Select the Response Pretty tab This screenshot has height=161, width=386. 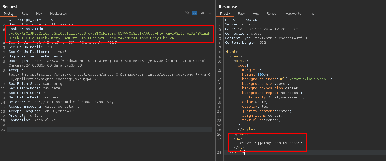[x=225, y=13]
